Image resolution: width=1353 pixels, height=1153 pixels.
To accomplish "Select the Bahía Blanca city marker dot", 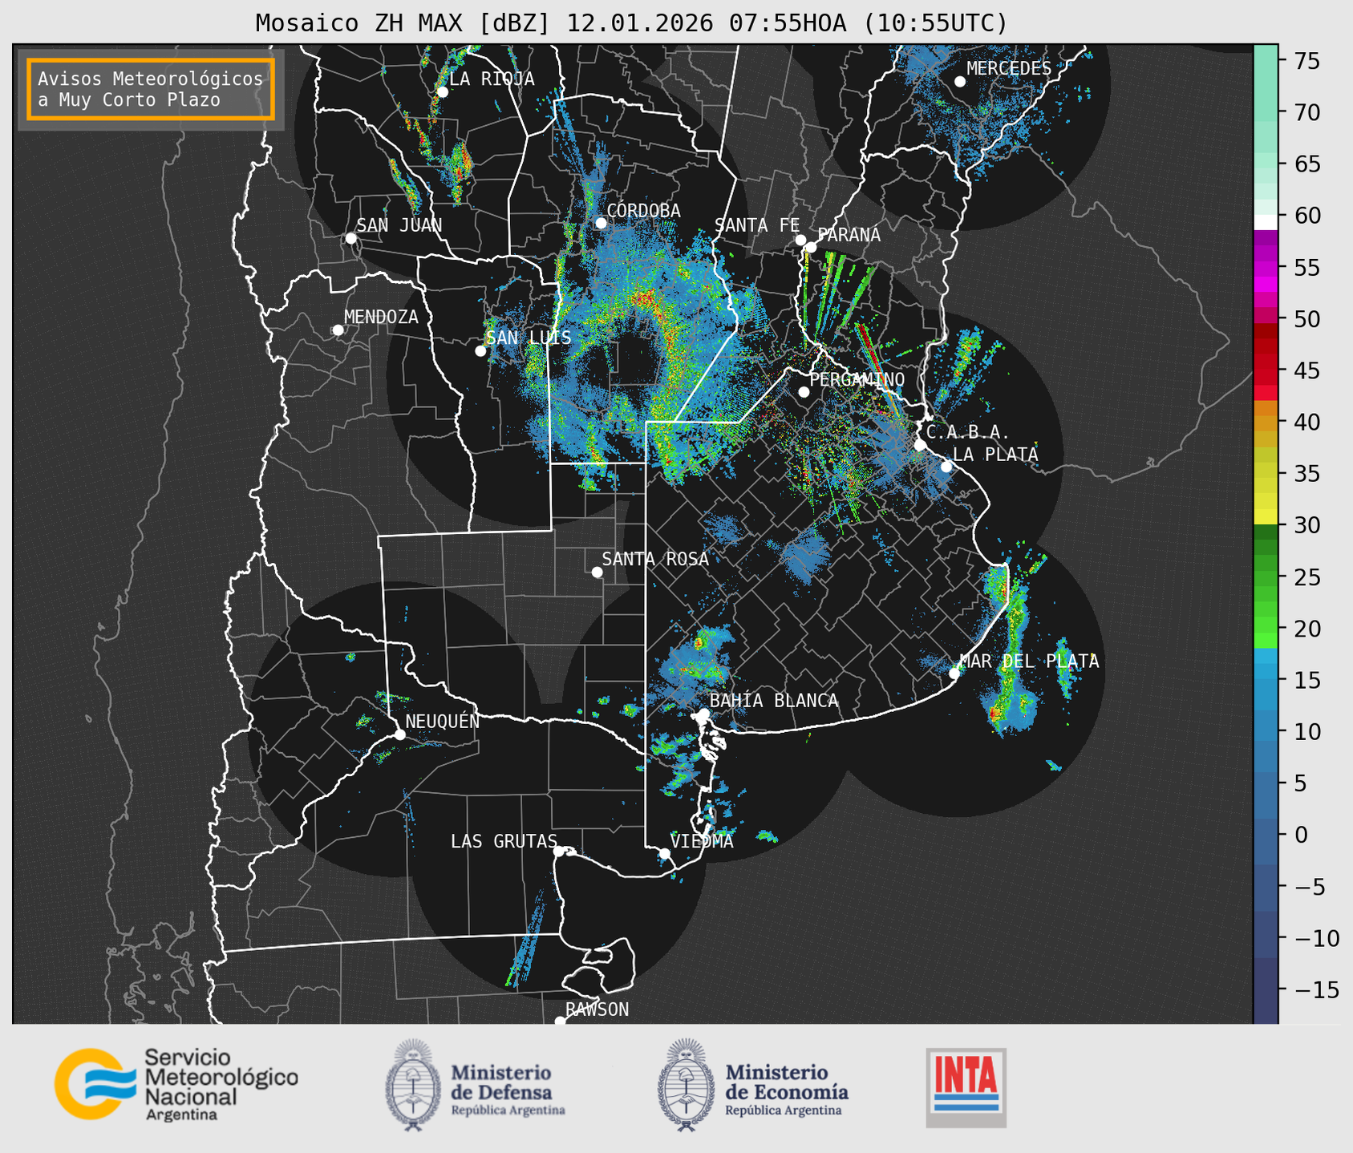I will pyautogui.click(x=703, y=714).
